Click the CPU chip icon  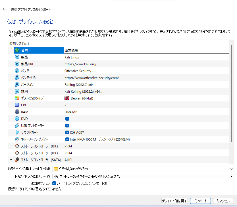(x=17, y=105)
